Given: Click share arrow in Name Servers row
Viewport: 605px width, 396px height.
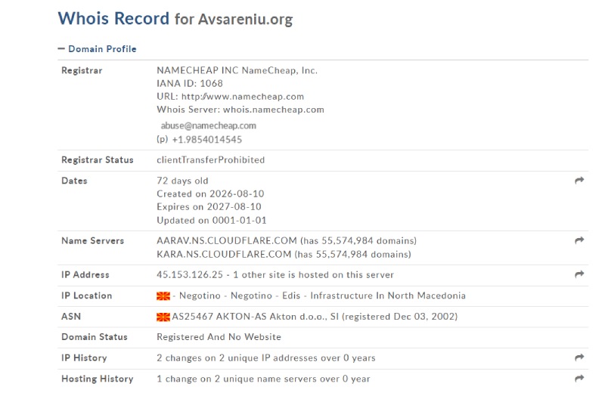Looking at the screenshot, I should pos(579,240).
